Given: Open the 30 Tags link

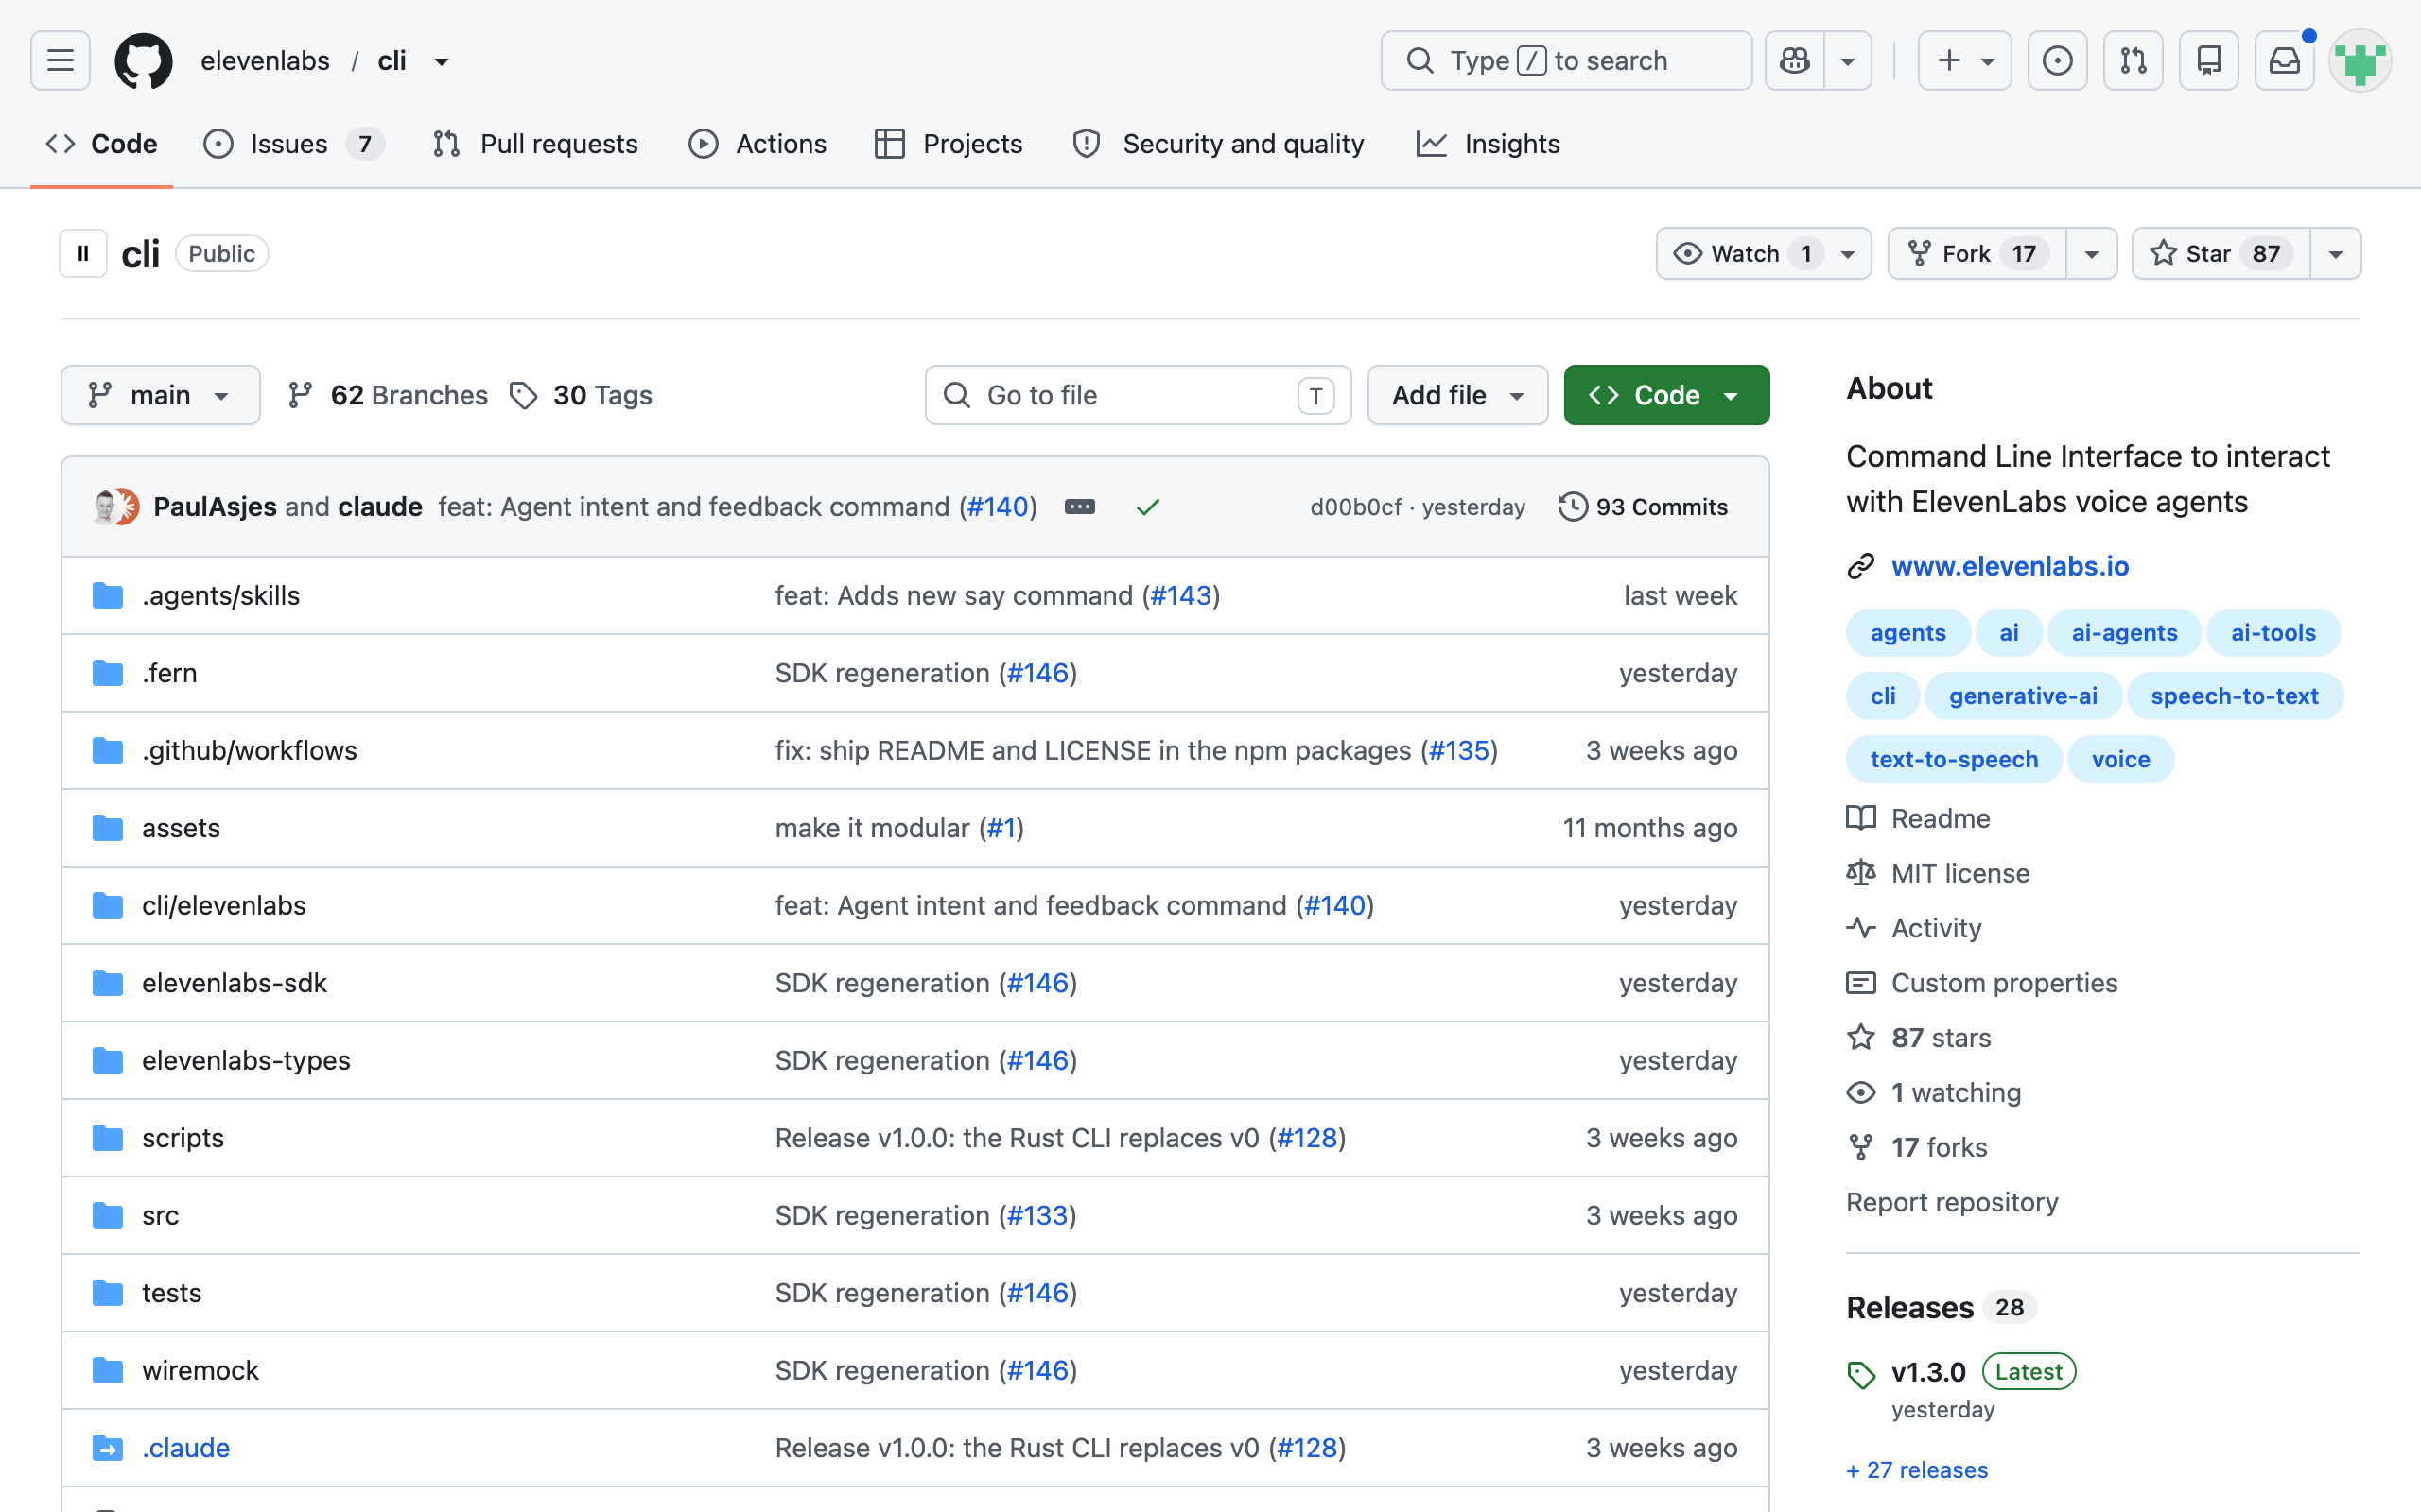Looking at the screenshot, I should (582, 395).
